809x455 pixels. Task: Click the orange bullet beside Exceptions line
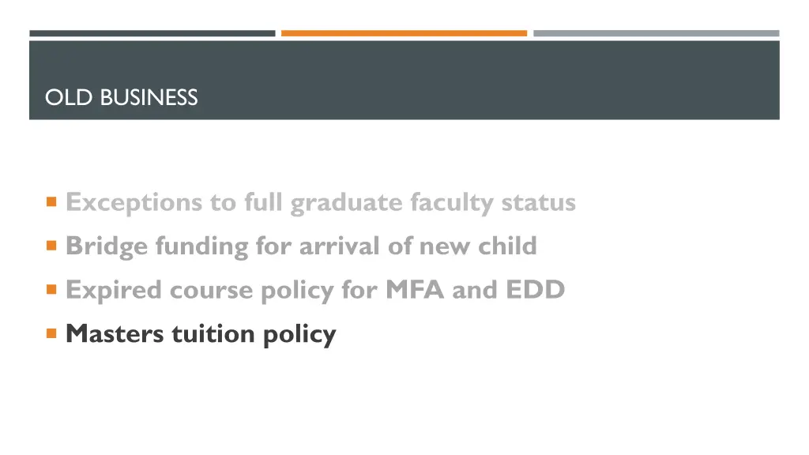pos(51,201)
